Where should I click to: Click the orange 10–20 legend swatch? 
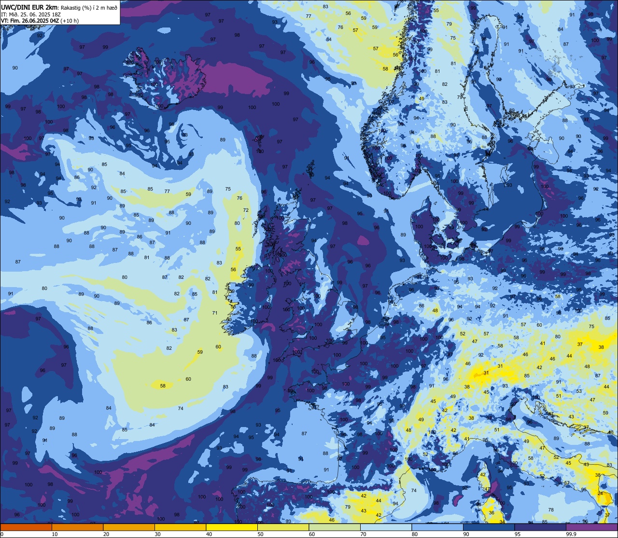pos(77,527)
